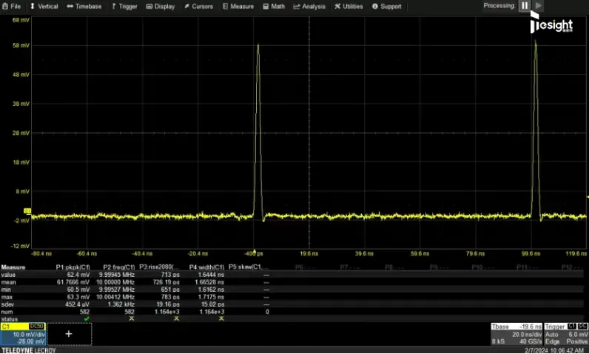Image resolution: width=589 pixels, height=354 pixels.
Task: Open the Trigger descriptor box
Action: point(566,334)
